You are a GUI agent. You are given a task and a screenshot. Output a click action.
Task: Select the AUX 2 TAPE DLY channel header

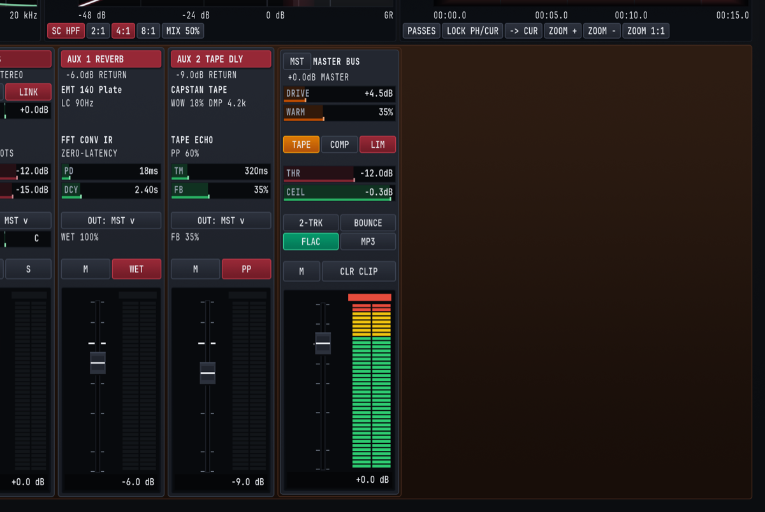pos(221,59)
